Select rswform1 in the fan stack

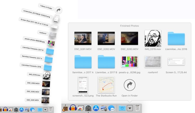point(53,35)
